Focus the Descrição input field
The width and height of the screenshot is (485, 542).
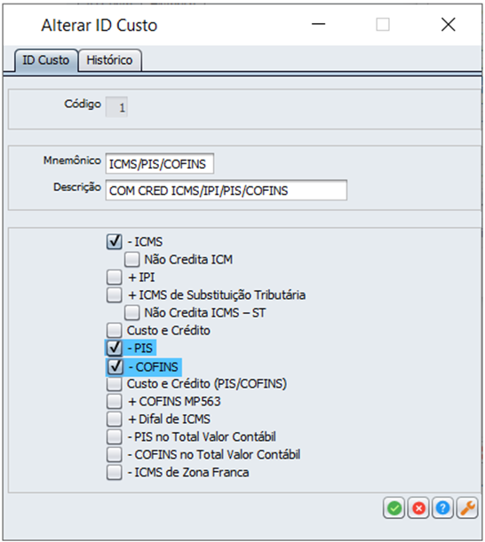point(226,190)
